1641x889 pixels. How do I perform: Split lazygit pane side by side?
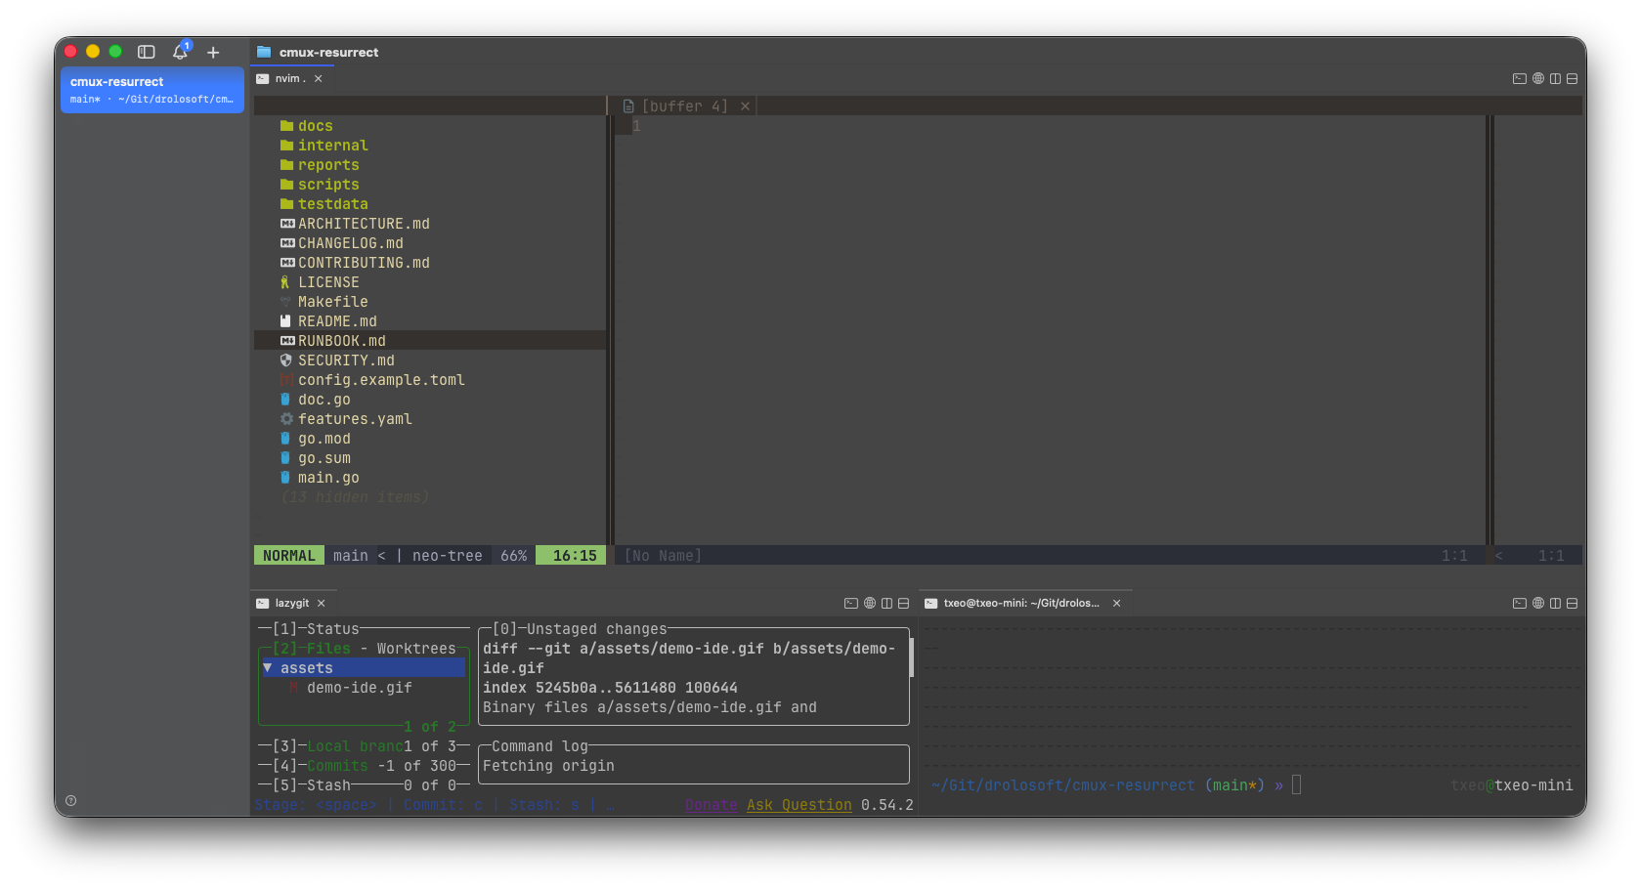[886, 604]
